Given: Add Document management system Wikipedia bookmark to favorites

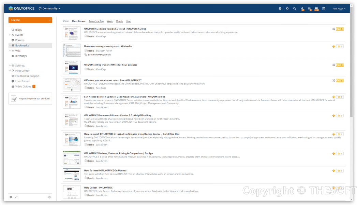Looking at the screenshot, I should click(x=333, y=46).
